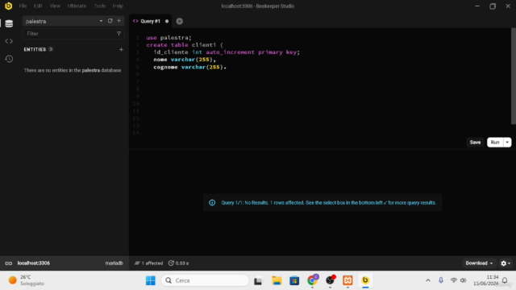Click Beekeeper Studio taskbar icon
This screenshot has height=290, width=516.
pos(365,280)
